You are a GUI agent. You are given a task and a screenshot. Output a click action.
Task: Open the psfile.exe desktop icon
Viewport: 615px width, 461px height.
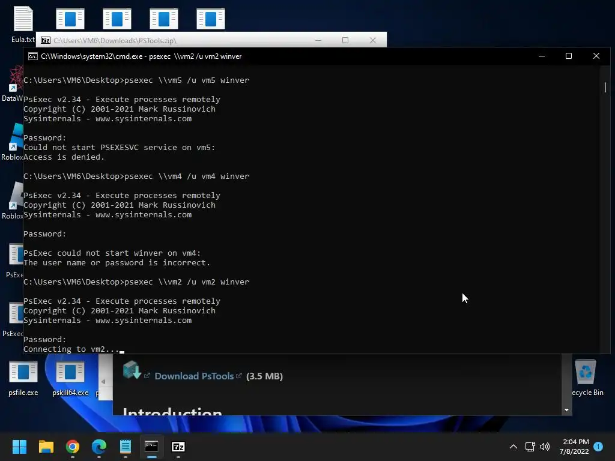(x=23, y=378)
